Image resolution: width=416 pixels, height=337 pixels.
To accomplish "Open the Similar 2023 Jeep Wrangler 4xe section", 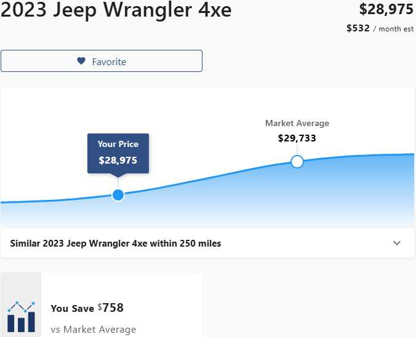I will 116,244.
